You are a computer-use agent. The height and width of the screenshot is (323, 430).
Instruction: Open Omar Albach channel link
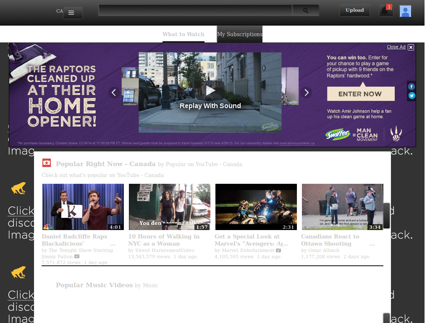tap(323, 250)
